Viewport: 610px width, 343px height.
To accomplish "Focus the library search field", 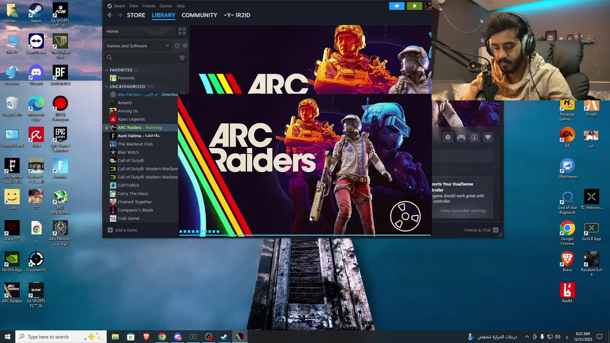I will pyautogui.click(x=141, y=58).
